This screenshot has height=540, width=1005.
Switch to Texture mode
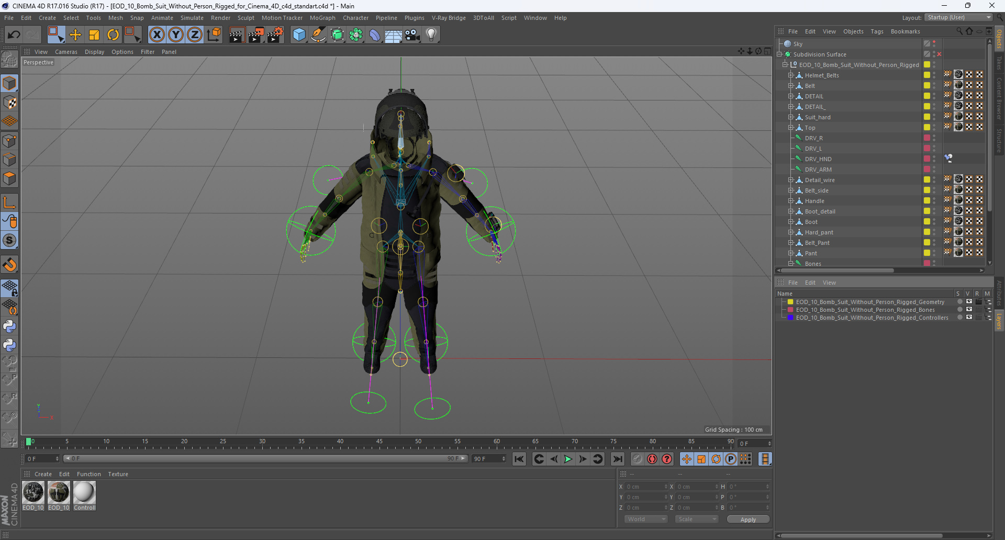9,103
